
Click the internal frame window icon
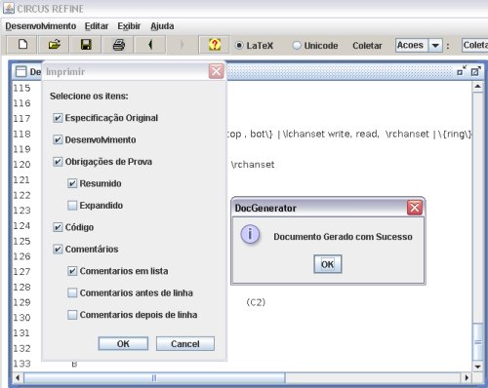point(20,71)
